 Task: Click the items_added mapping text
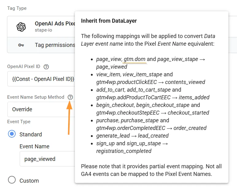(194, 97)
